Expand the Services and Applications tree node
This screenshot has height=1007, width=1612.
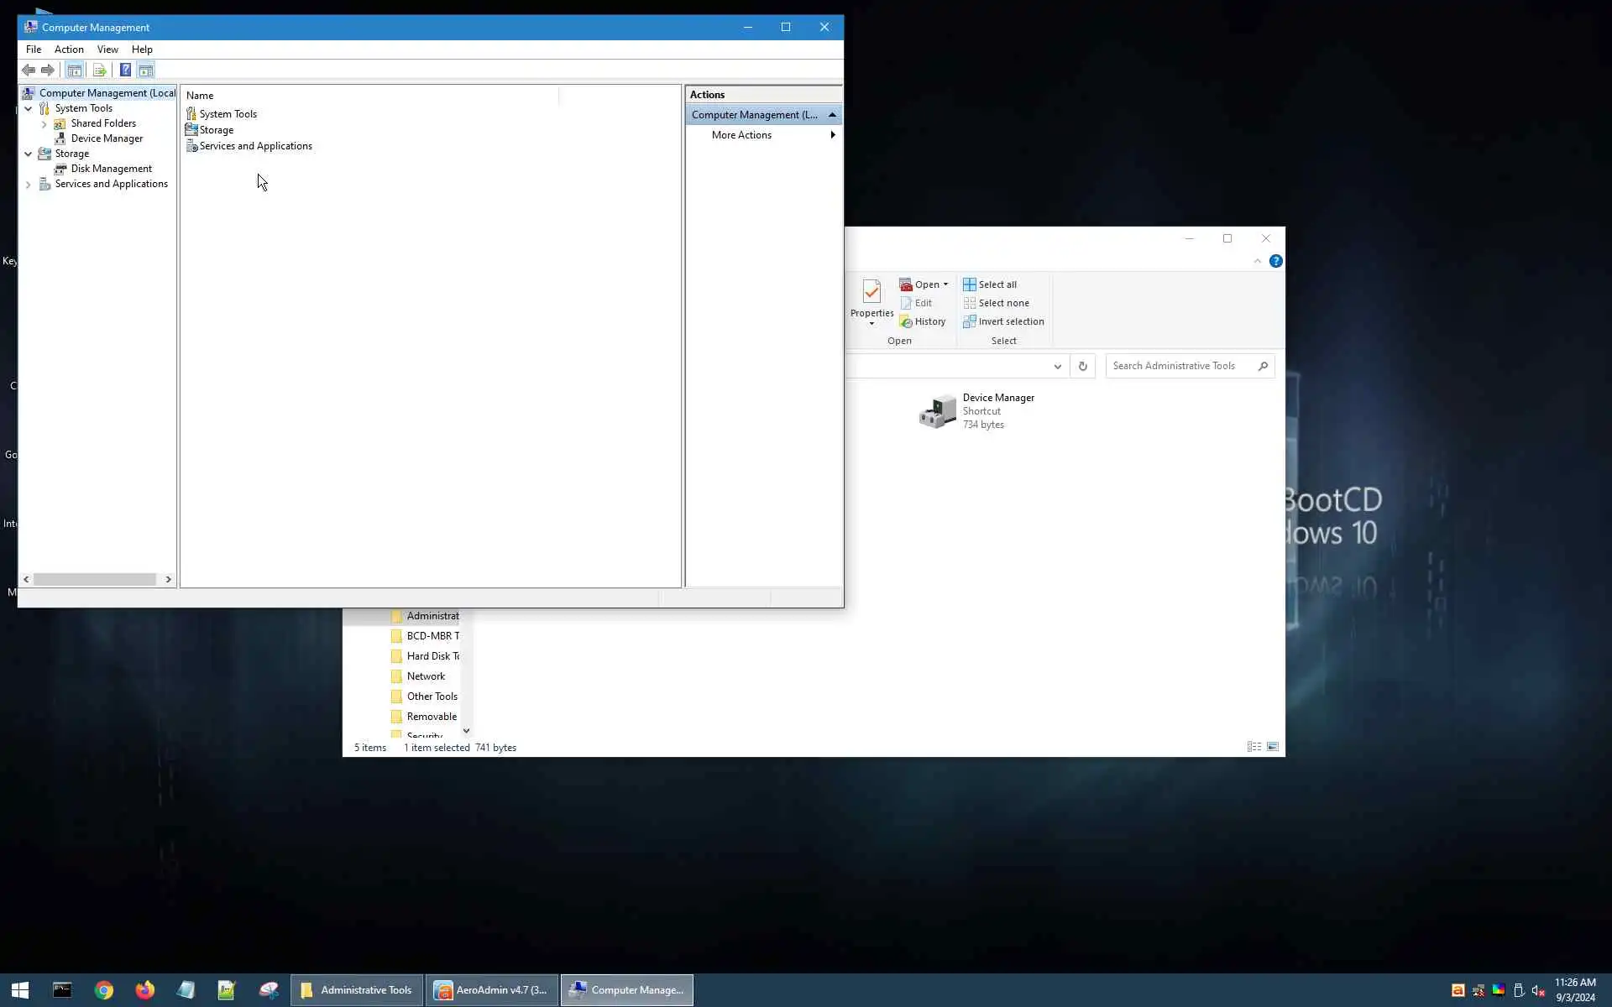pos(29,185)
